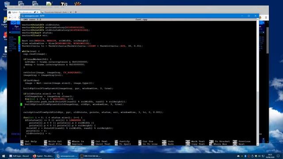Click the nano Where Is shortcut
This screenshot has height=159, width=283.
pyautogui.click(x=78, y=141)
